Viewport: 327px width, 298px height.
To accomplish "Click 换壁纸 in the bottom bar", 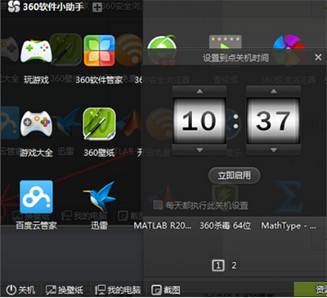I will pyautogui.click(x=65, y=290).
